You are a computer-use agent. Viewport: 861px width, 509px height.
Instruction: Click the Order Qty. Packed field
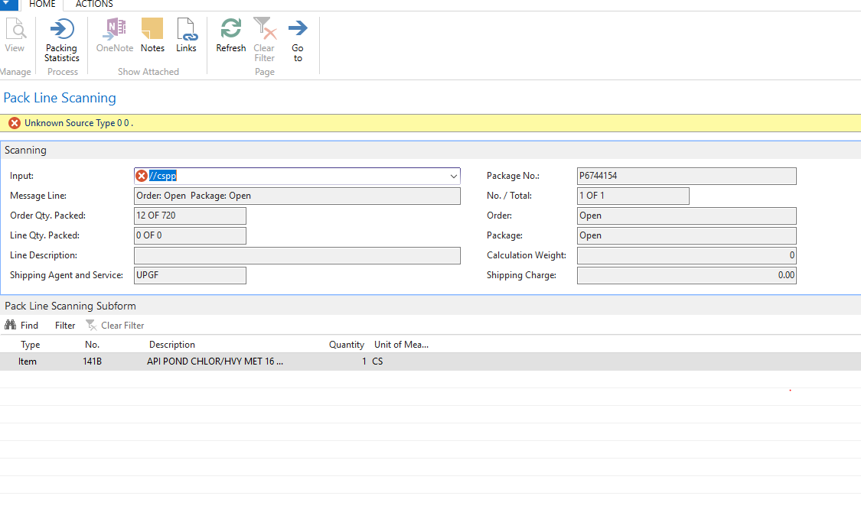(x=190, y=216)
